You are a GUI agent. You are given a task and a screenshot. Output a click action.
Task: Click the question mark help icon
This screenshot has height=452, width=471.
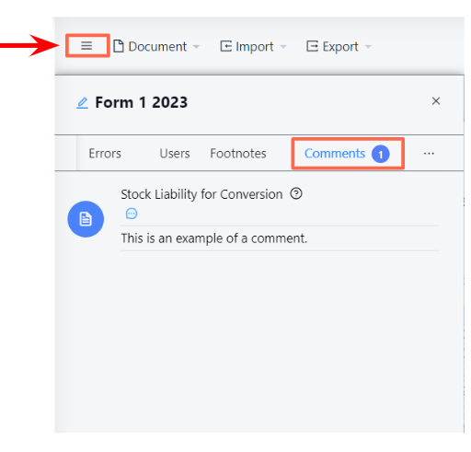[x=296, y=193]
